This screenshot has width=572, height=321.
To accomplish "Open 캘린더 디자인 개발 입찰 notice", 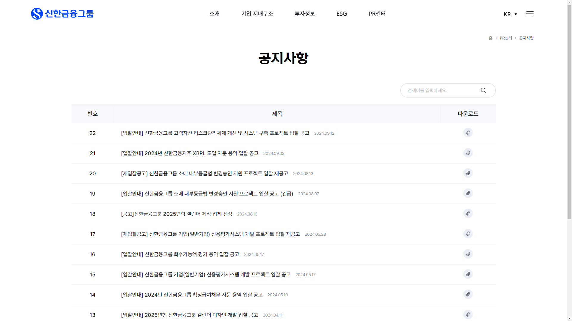I will pyautogui.click(x=189, y=315).
